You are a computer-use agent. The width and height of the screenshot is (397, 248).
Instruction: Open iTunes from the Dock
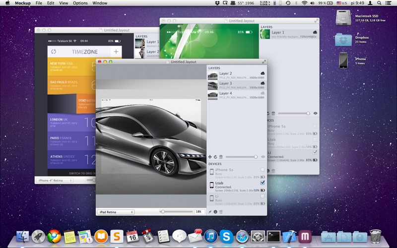click(x=210, y=237)
